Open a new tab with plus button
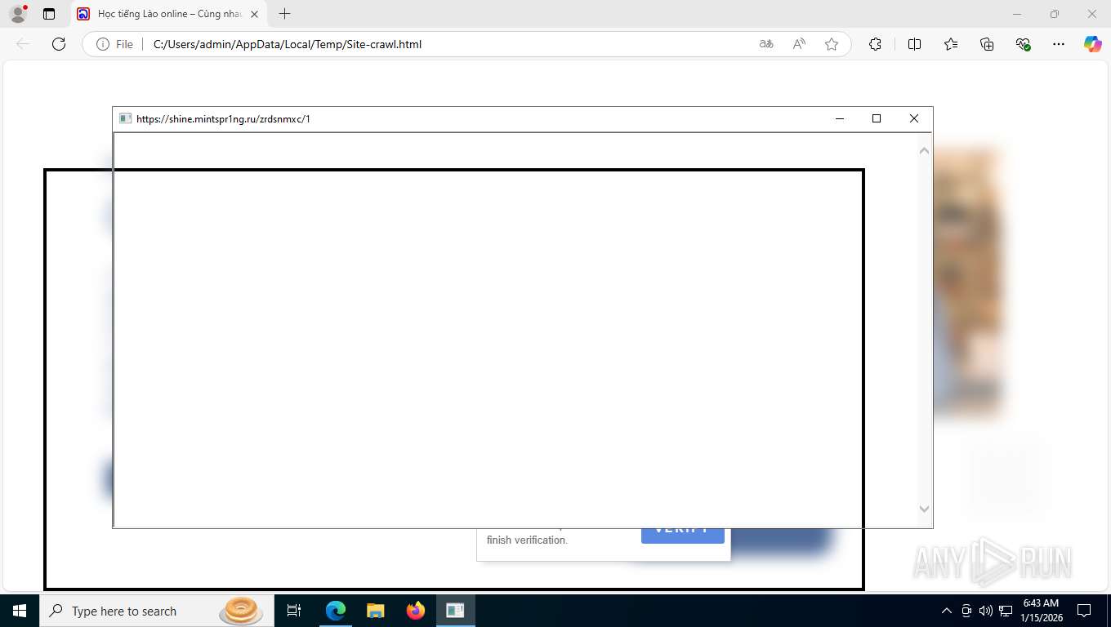The height and width of the screenshot is (627, 1111). pos(284,14)
